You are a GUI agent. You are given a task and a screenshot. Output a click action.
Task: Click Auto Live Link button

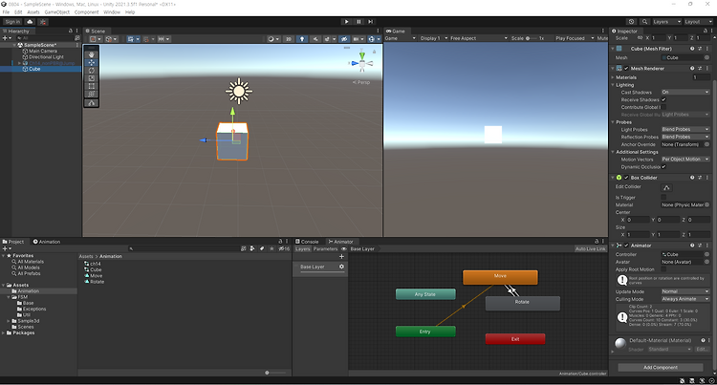[x=591, y=249]
